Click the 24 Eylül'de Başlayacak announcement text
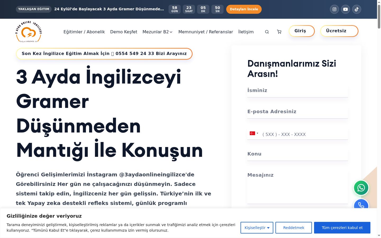Screen dimensions: 381x238 click(109, 9)
